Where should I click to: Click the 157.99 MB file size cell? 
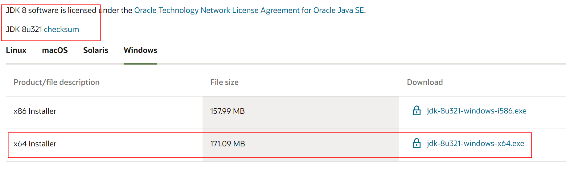click(x=228, y=111)
